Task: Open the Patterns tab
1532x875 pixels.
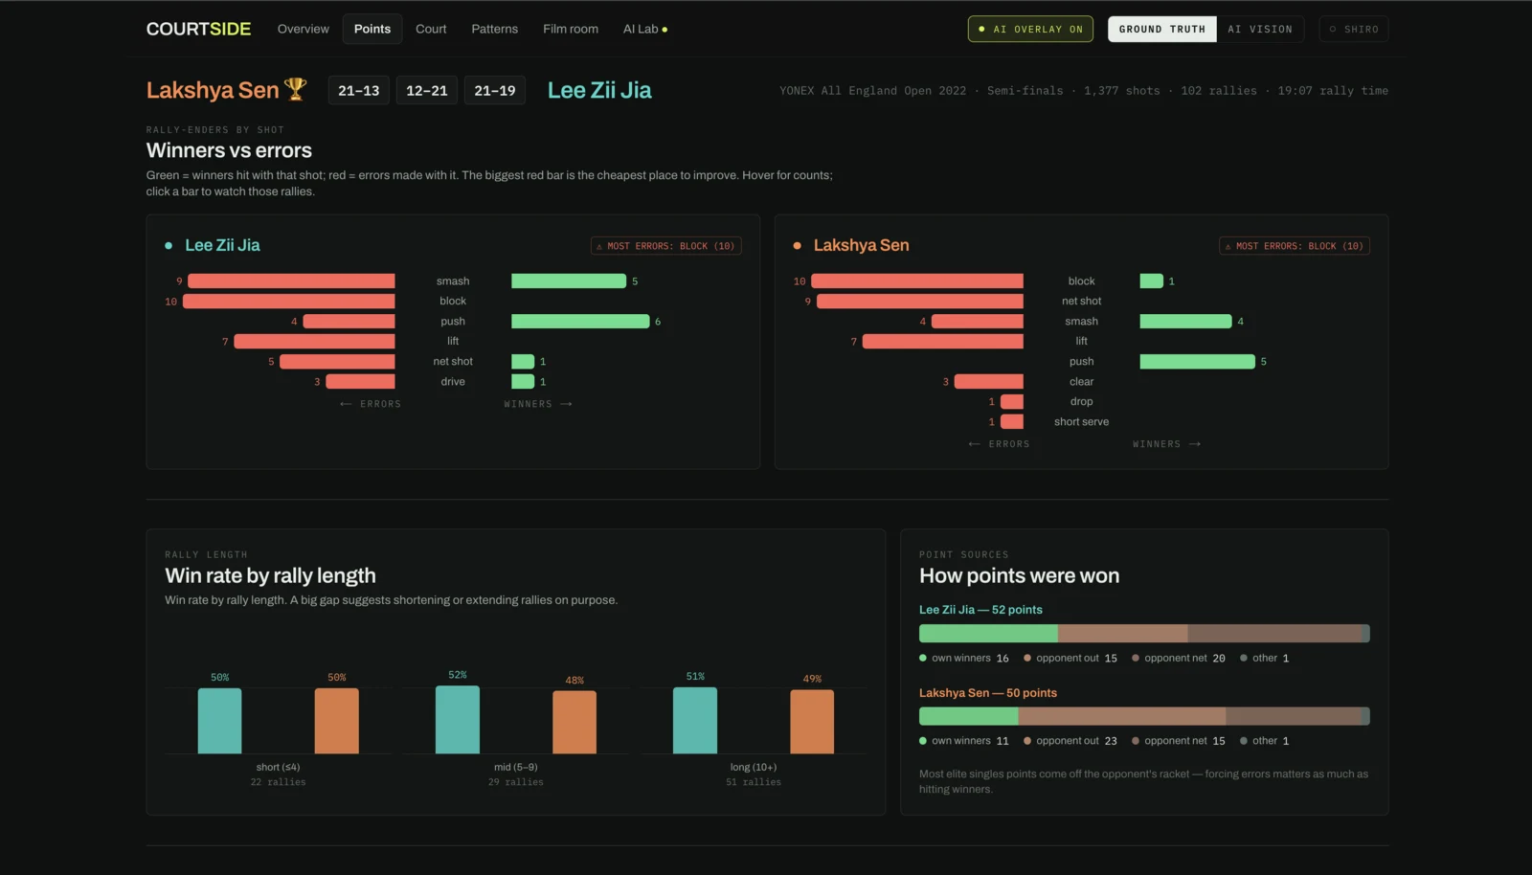Action: point(494,29)
